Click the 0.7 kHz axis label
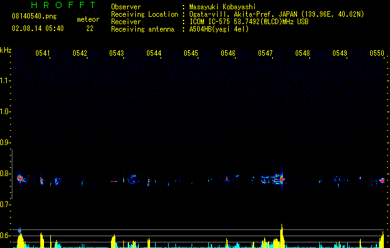The height and width of the screenshot is (248, 390). pyautogui.click(x=5, y=205)
